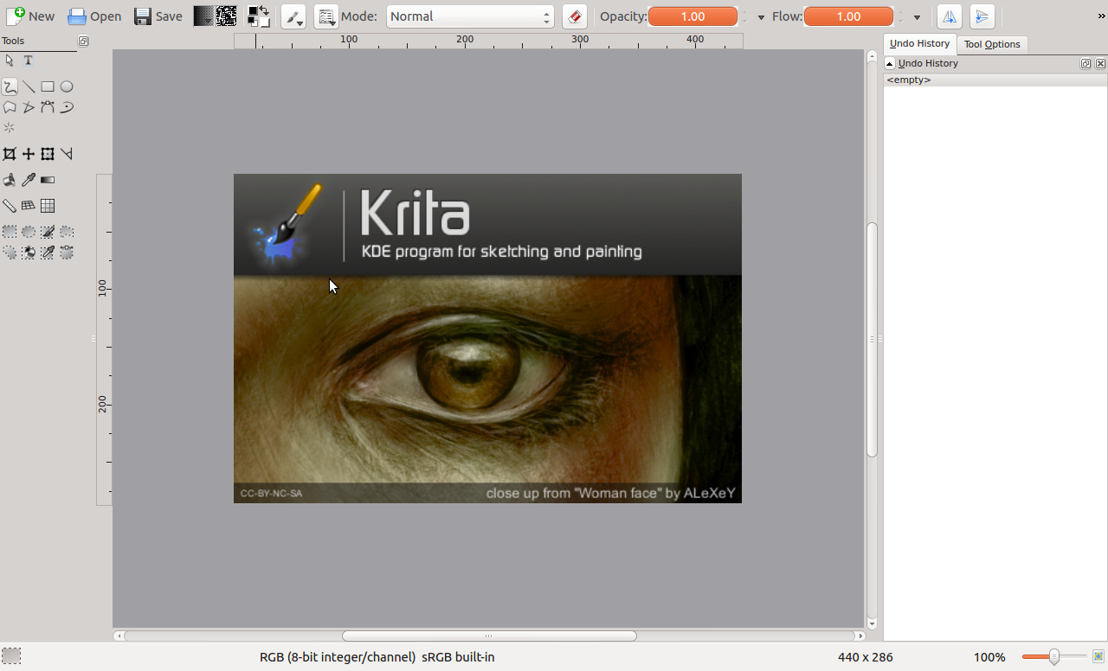Activate the Ellipse drawing tool

tap(66, 86)
